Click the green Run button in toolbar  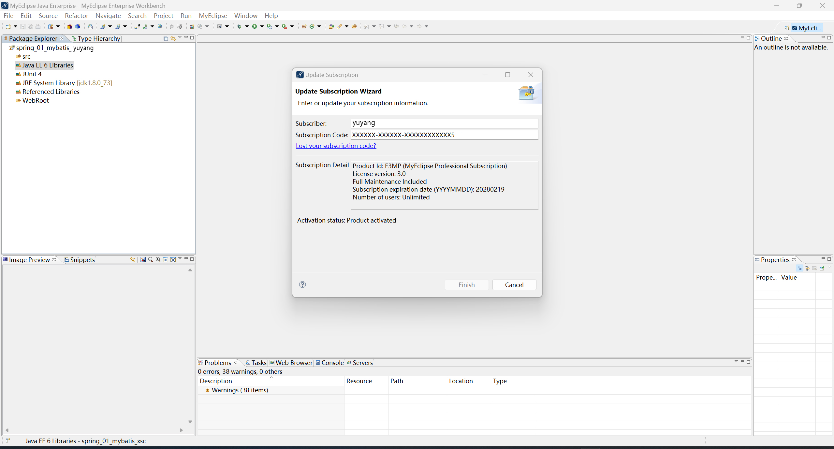pyautogui.click(x=255, y=26)
